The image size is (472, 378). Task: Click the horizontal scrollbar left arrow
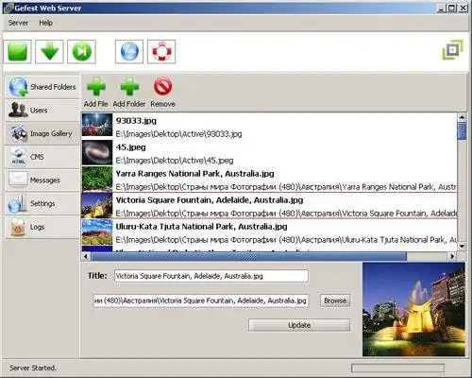tap(86, 256)
